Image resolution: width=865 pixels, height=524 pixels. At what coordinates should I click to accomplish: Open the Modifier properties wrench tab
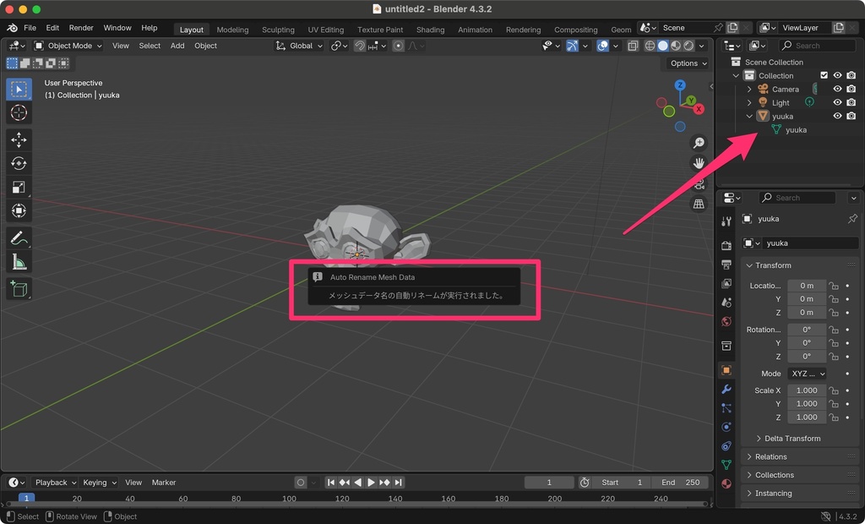pyautogui.click(x=725, y=390)
